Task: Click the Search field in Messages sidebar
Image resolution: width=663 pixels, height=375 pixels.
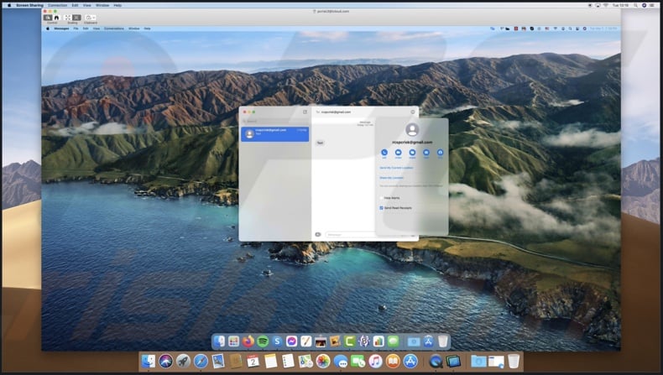Action: click(274, 121)
